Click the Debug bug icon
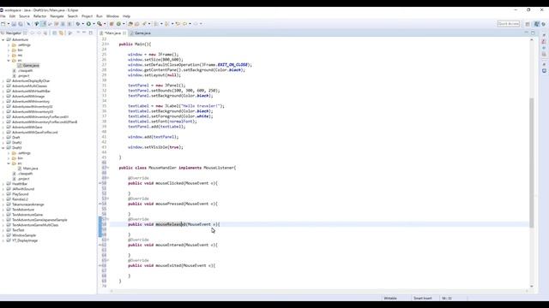Screen dimensions: 549x308 (78, 24)
